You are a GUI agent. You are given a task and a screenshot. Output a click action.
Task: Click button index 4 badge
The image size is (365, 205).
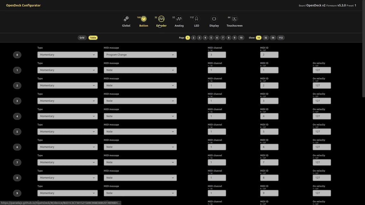tap(17, 116)
